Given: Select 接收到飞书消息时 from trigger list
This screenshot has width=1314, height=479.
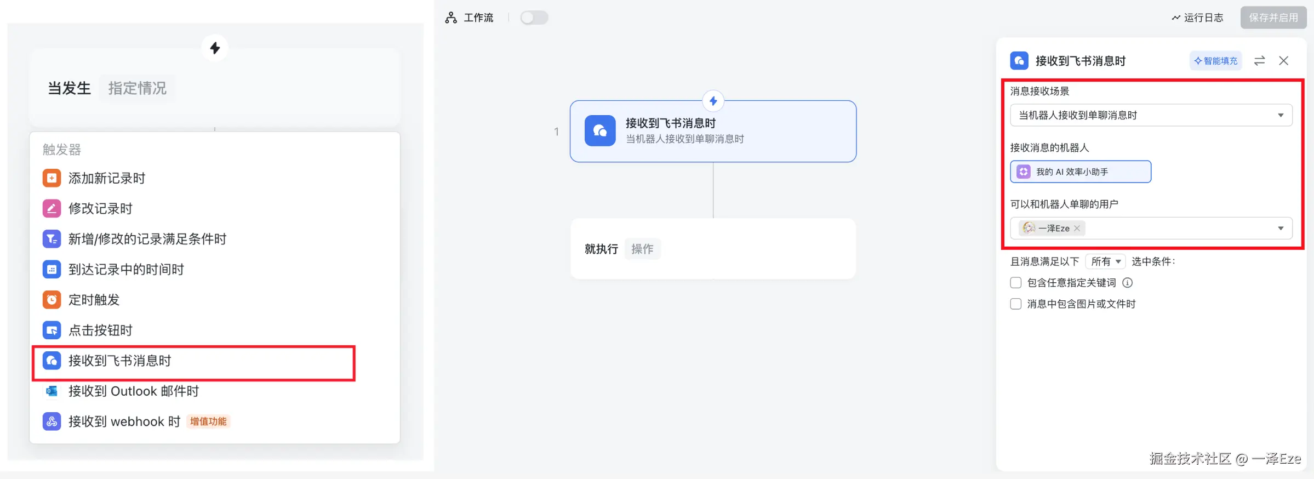Looking at the screenshot, I should tap(119, 361).
